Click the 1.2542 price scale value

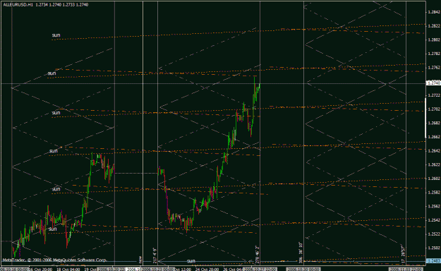(x=433, y=220)
